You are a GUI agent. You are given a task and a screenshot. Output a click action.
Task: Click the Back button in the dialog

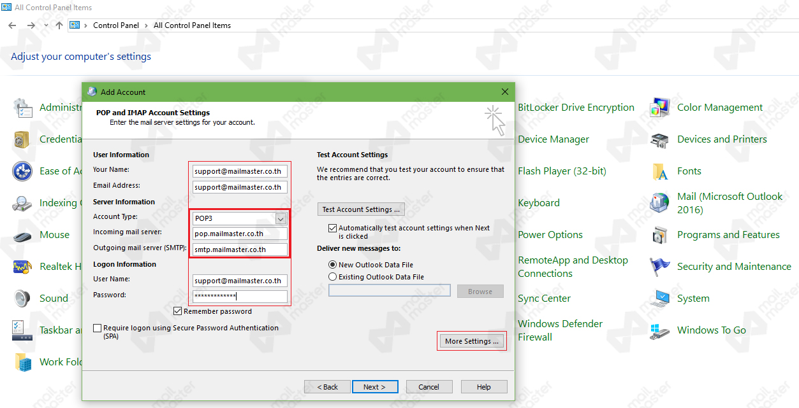327,387
